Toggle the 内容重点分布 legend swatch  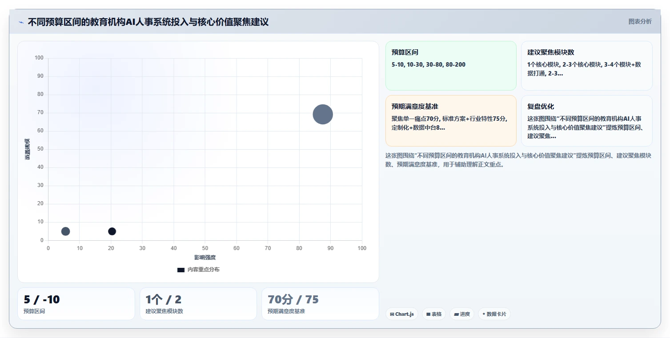tap(181, 270)
